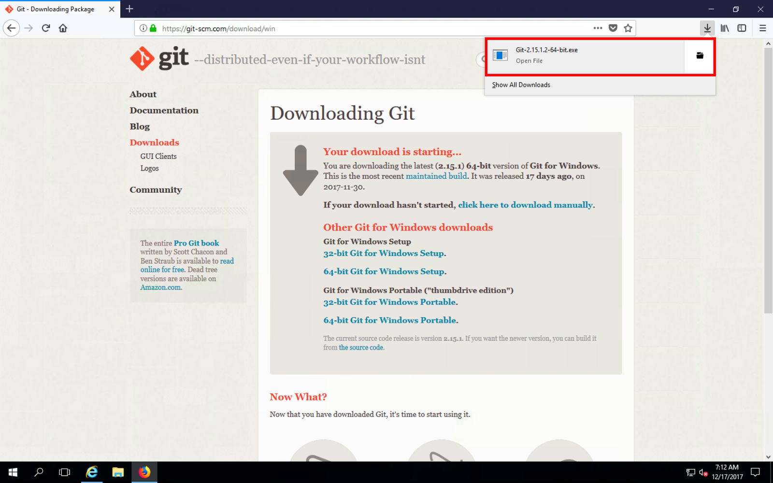Viewport: 773px width, 483px height.
Task: Open Windows taskbar search
Action: 39,472
